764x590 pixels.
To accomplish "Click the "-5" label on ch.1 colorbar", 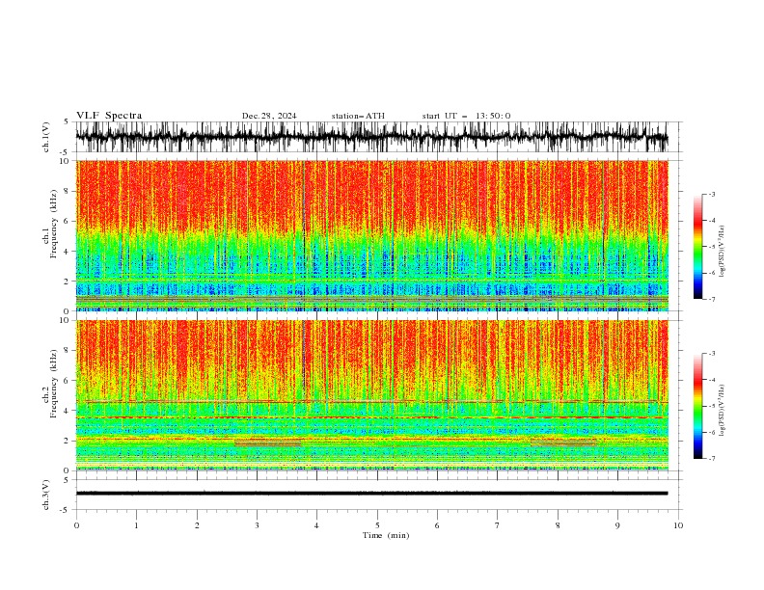I will click(711, 247).
